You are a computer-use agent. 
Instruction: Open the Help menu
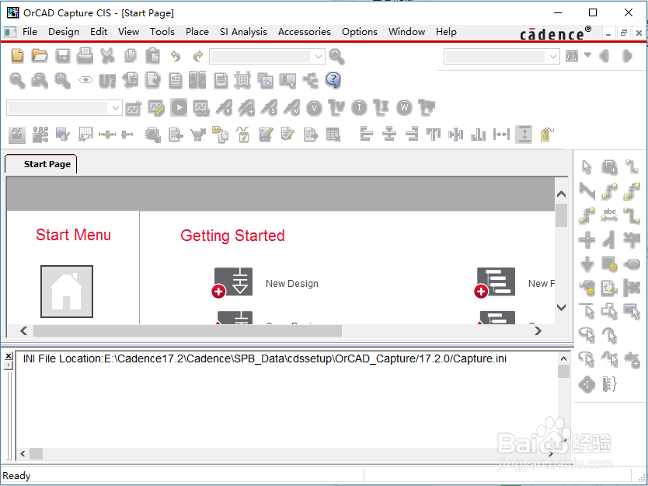point(446,32)
